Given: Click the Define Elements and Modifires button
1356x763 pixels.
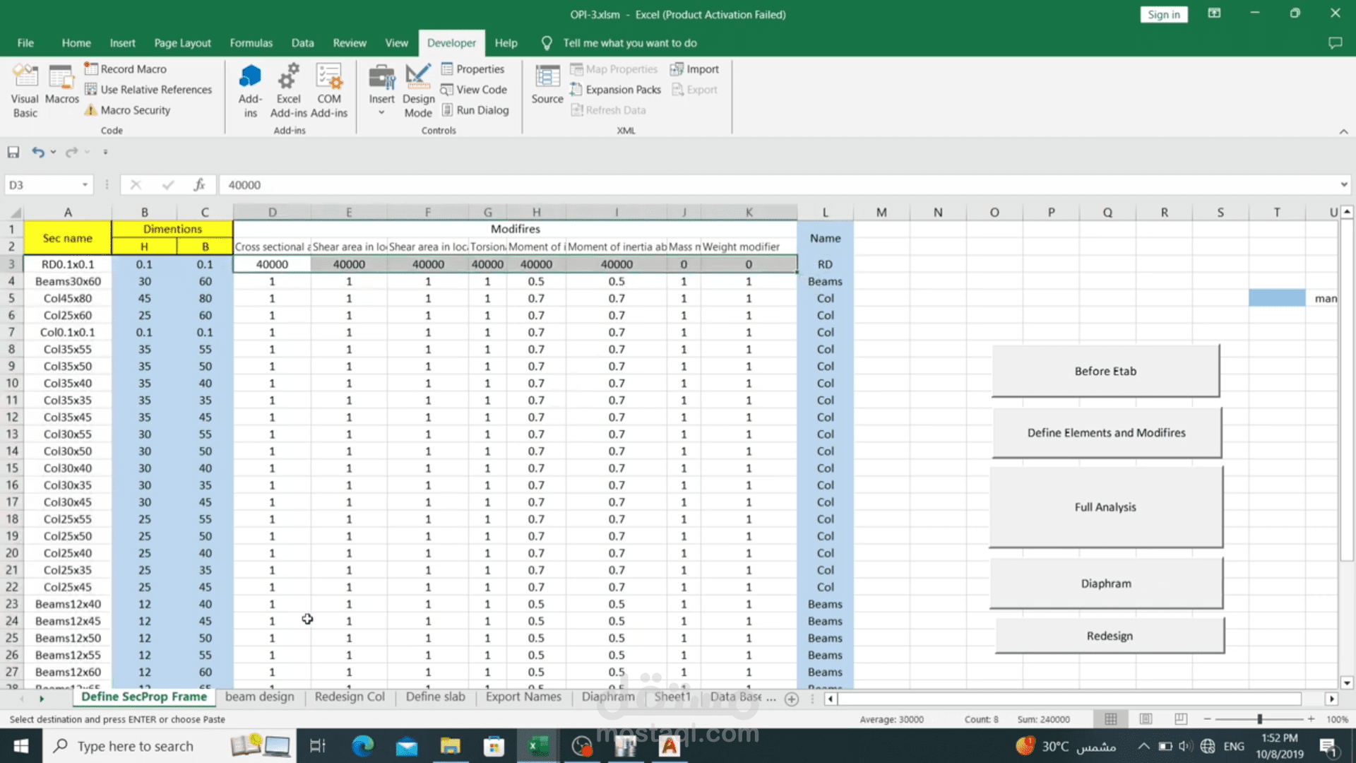Looking at the screenshot, I should click(x=1106, y=433).
